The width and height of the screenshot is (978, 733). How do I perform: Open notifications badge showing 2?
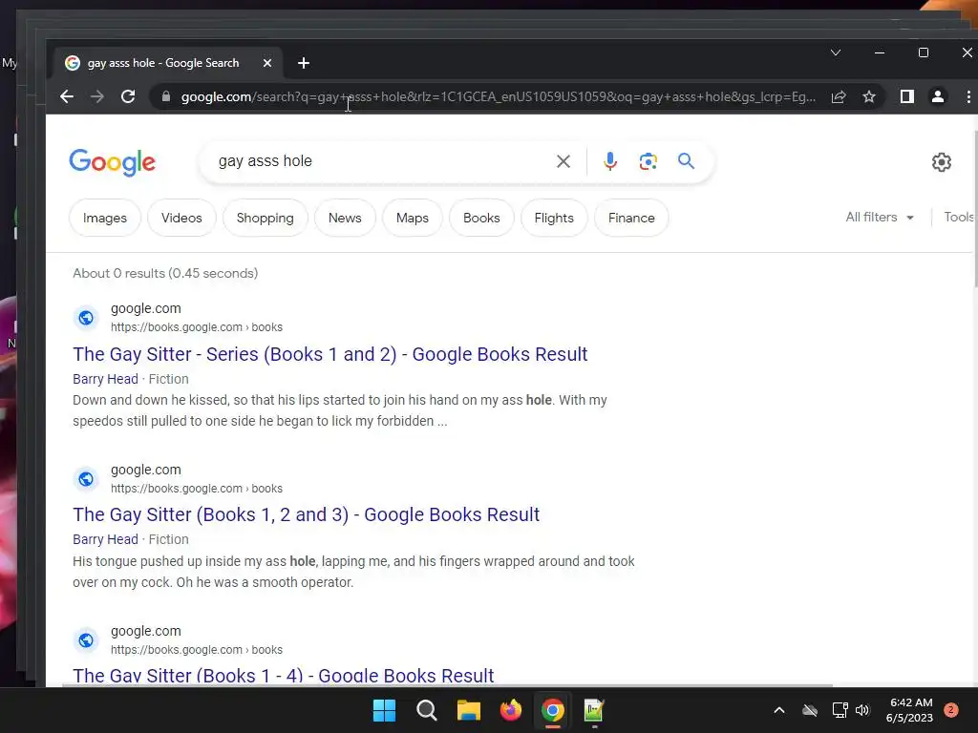coord(951,710)
